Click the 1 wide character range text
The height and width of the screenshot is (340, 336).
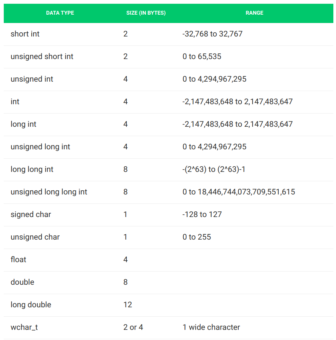tap(212, 327)
